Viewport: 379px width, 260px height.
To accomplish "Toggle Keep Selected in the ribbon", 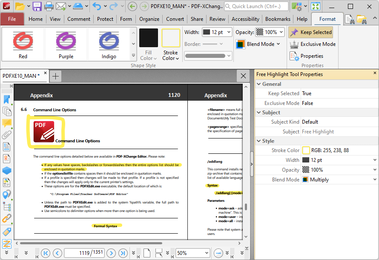I will coord(310,32).
